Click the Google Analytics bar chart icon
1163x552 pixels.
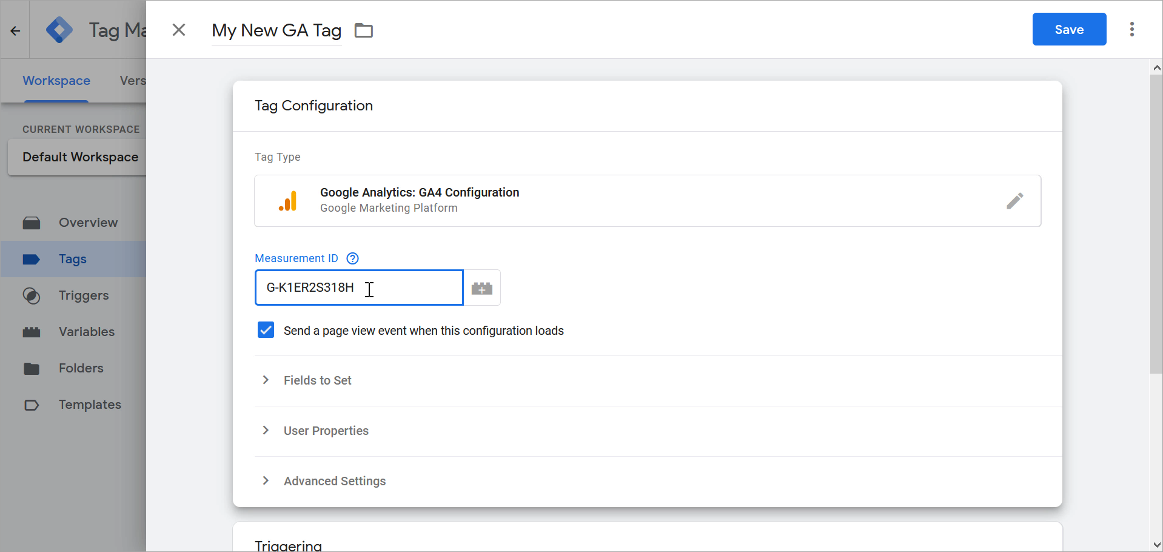(x=288, y=201)
